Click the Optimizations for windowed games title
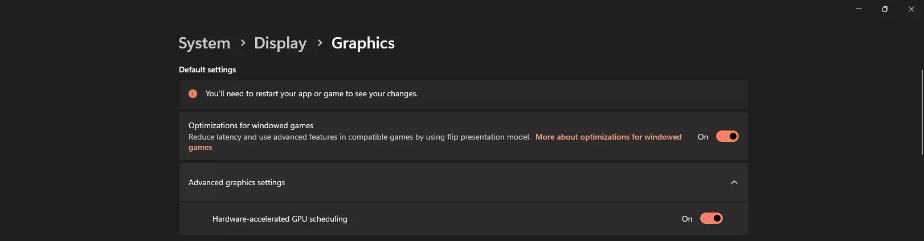The image size is (924, 241). [251, 125]
